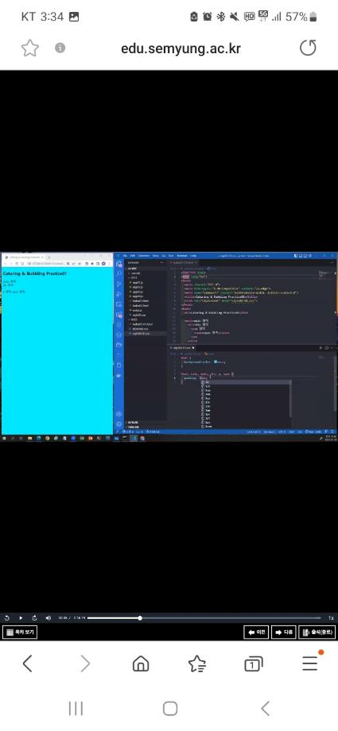Skip forward with the forward-skip icon
This screenshot has height=731, width=338.
(x=34, y=617)
